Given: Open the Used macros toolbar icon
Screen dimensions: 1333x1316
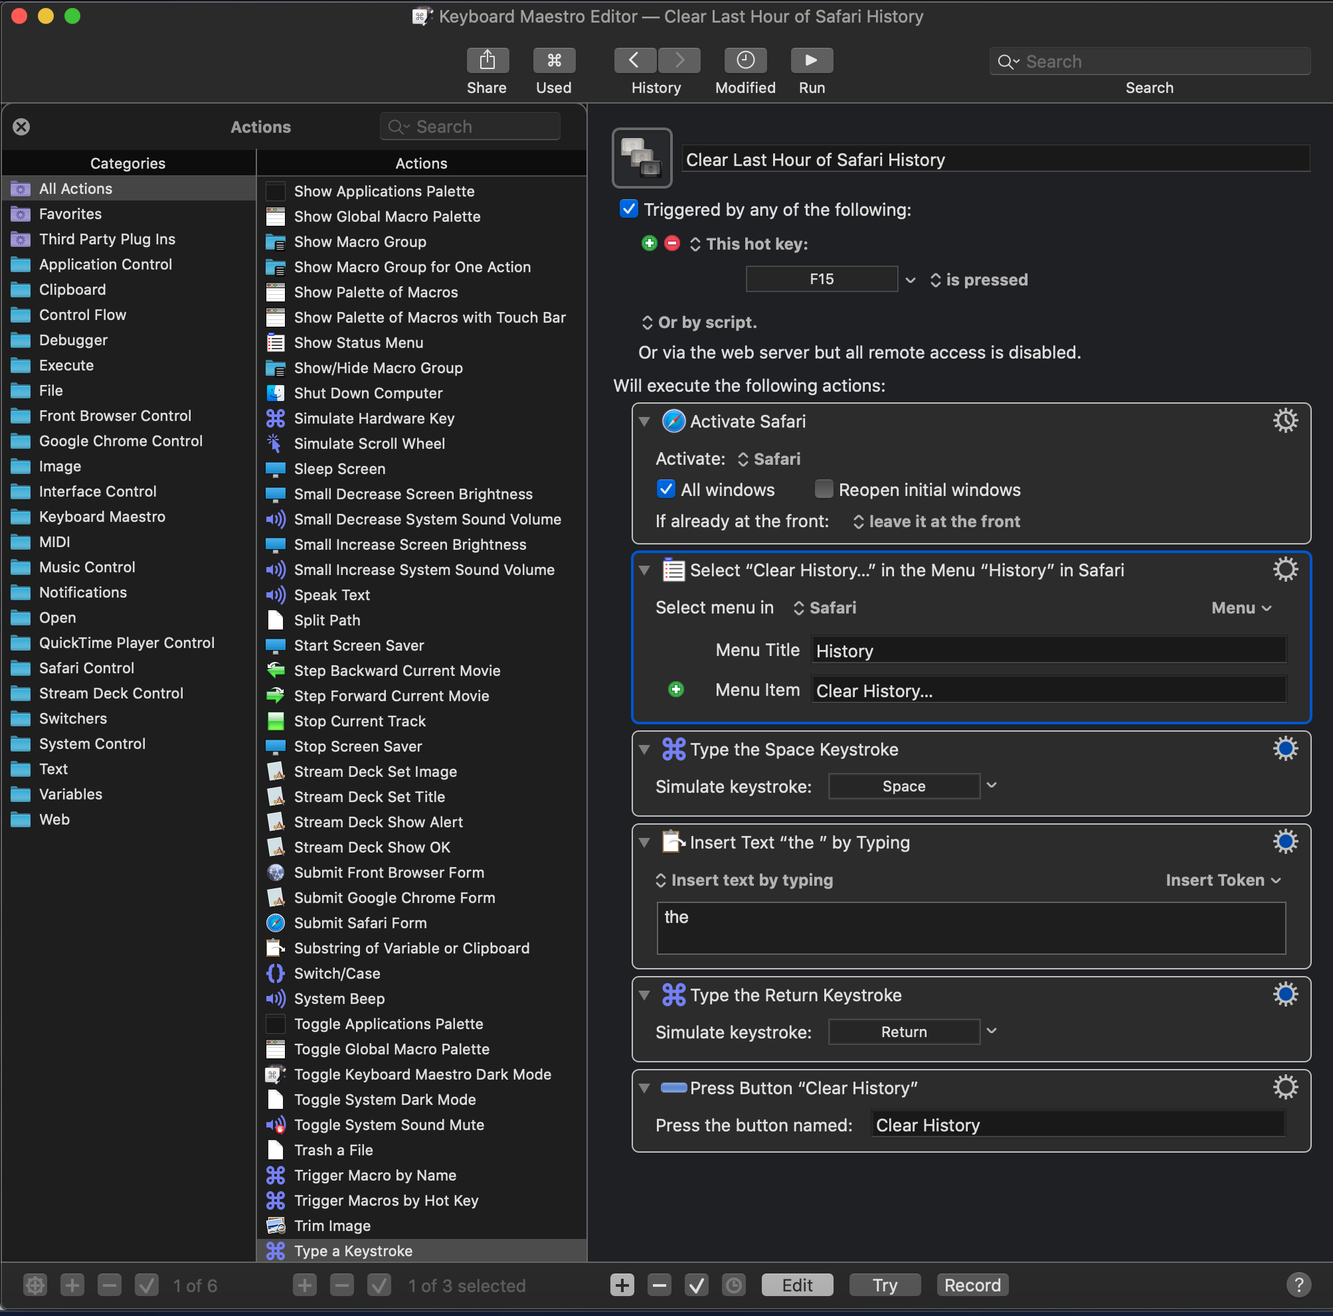Looking at the screenshot, I should coord(554,60).
